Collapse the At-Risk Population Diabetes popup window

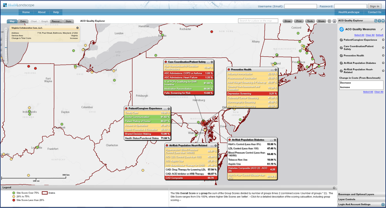coord(272,140)
